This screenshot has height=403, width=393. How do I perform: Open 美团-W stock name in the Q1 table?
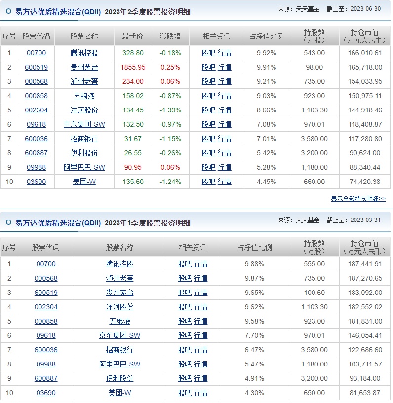point(120,393)
